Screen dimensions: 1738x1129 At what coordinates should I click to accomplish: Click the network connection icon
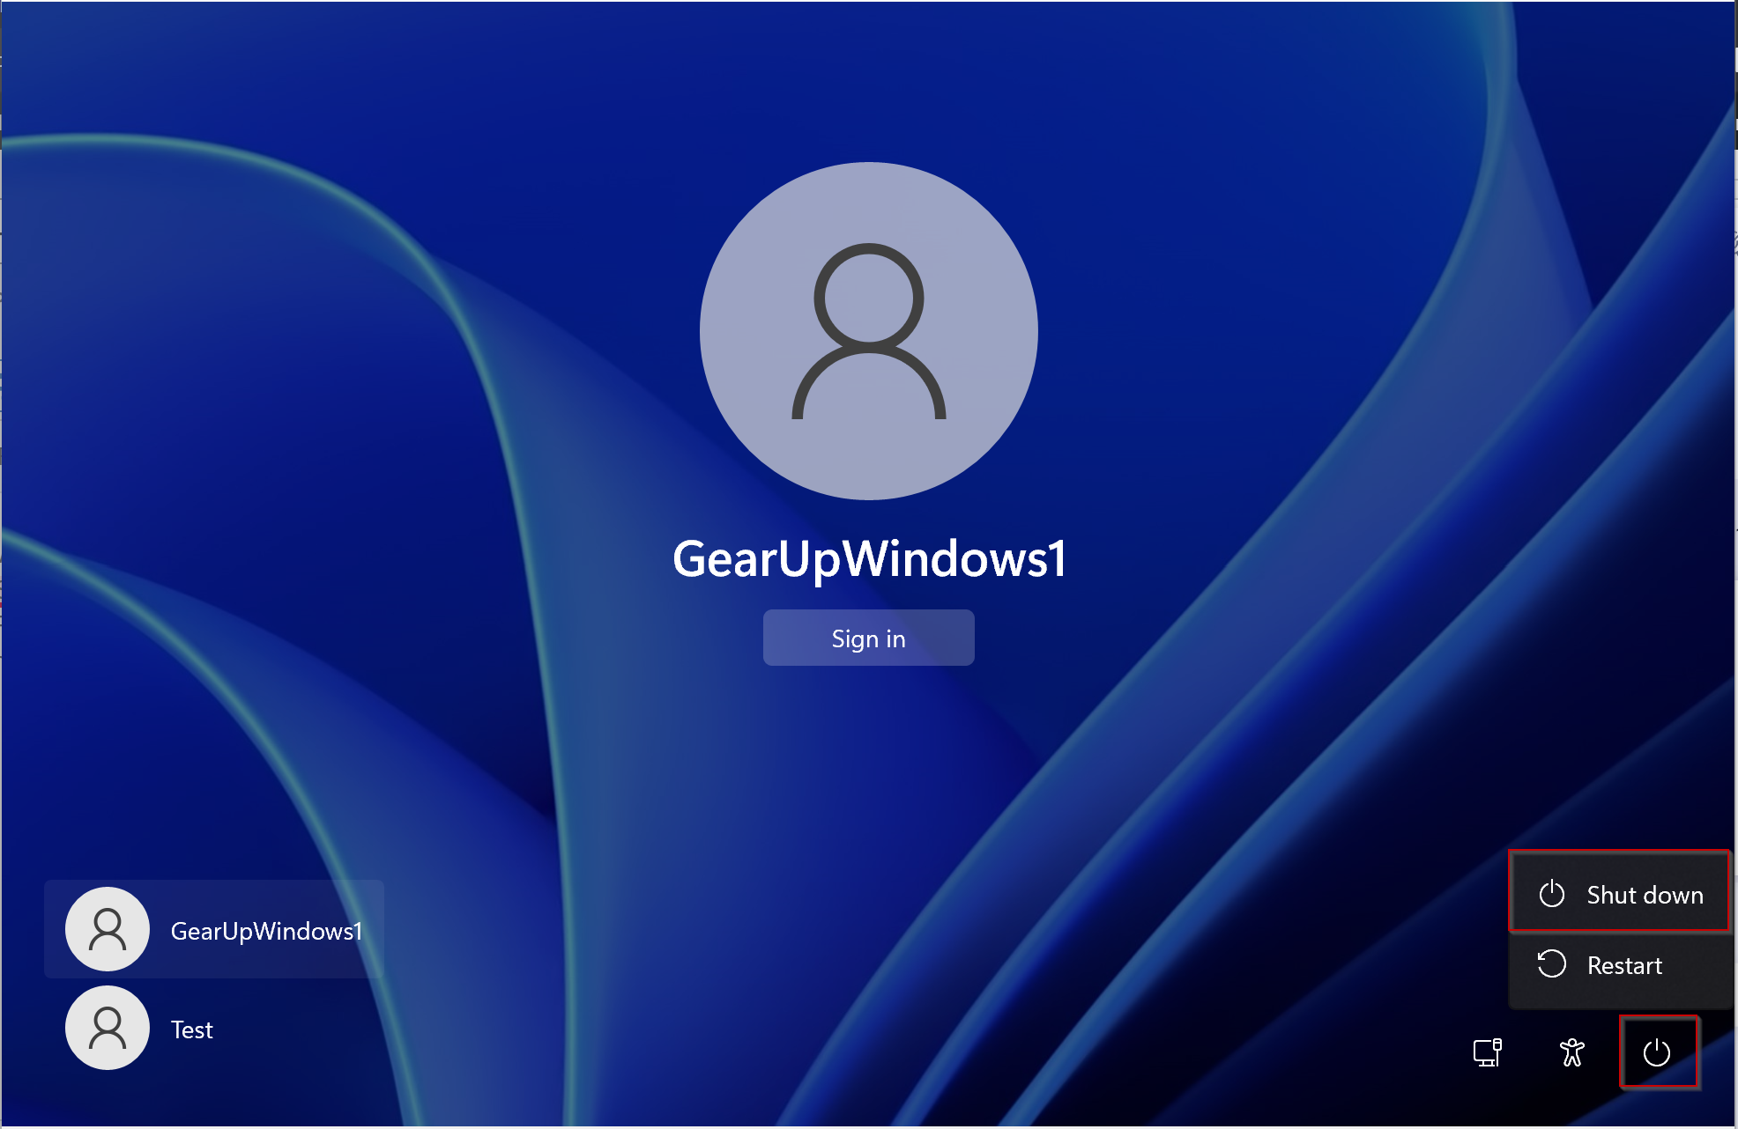pos(1489,1052)
